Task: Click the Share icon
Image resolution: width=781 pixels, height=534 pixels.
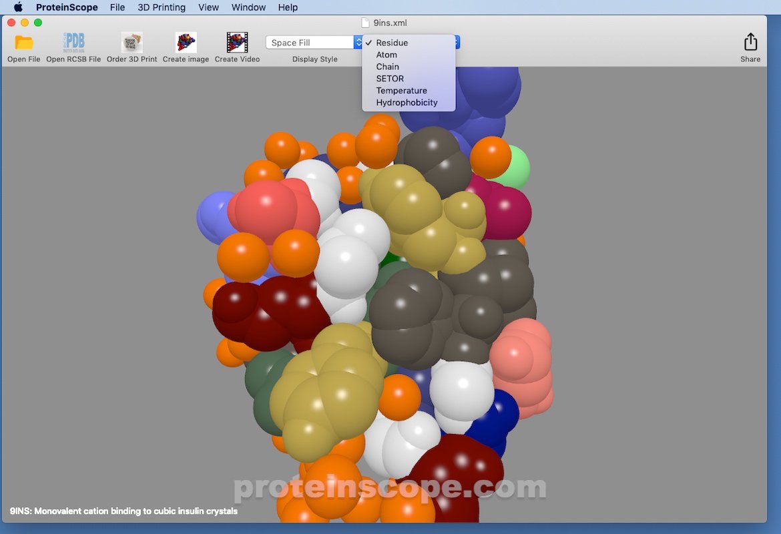Action: tap(750, 42)
